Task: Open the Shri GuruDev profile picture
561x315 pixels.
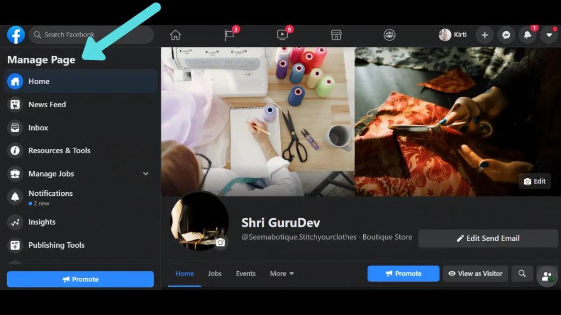Action: (x=199, y=221)
